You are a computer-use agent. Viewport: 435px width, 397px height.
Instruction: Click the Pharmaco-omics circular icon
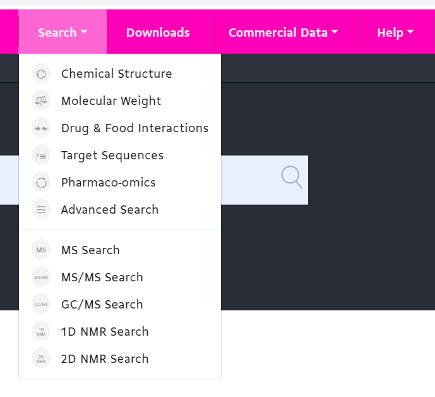click(x=41, y=183)
